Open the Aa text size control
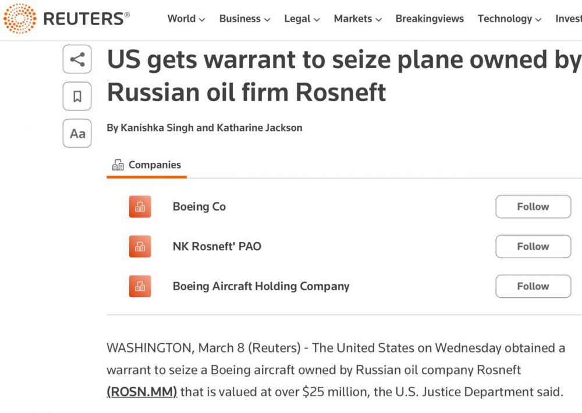The image size is (582, 413). (77, 134)
